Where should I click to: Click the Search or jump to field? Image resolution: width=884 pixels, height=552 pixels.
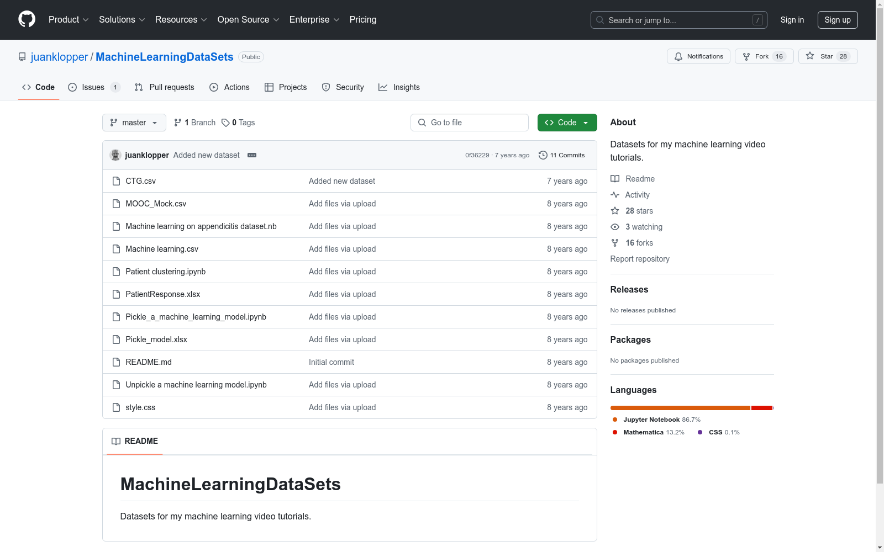pyautogui.click(x=679, y=20)
